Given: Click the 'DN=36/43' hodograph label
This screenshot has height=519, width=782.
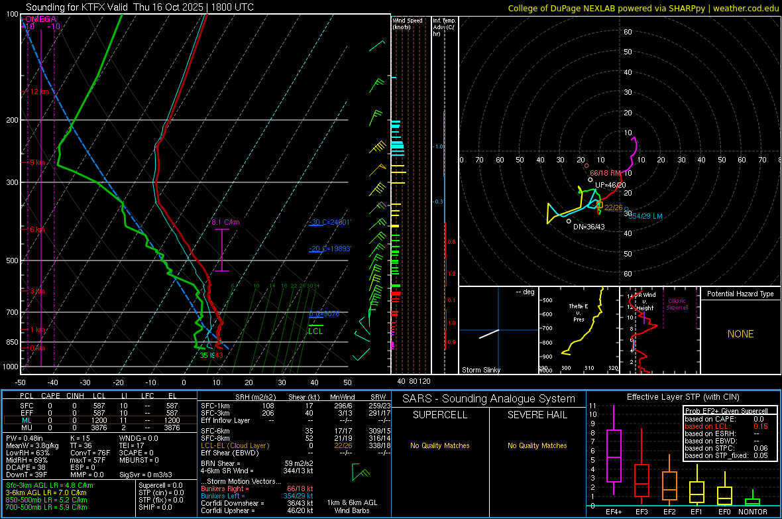Looking at the screenshot, I should 589,227.
